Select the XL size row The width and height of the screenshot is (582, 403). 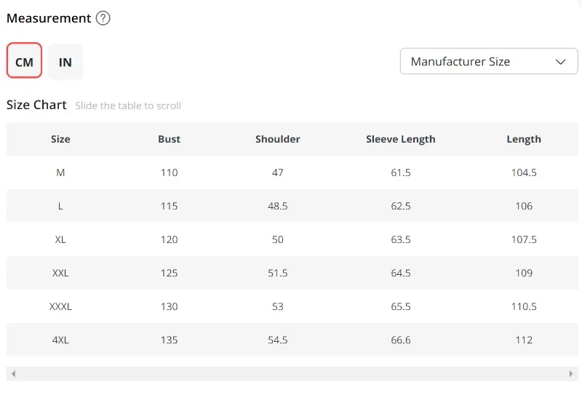(60, 239)
